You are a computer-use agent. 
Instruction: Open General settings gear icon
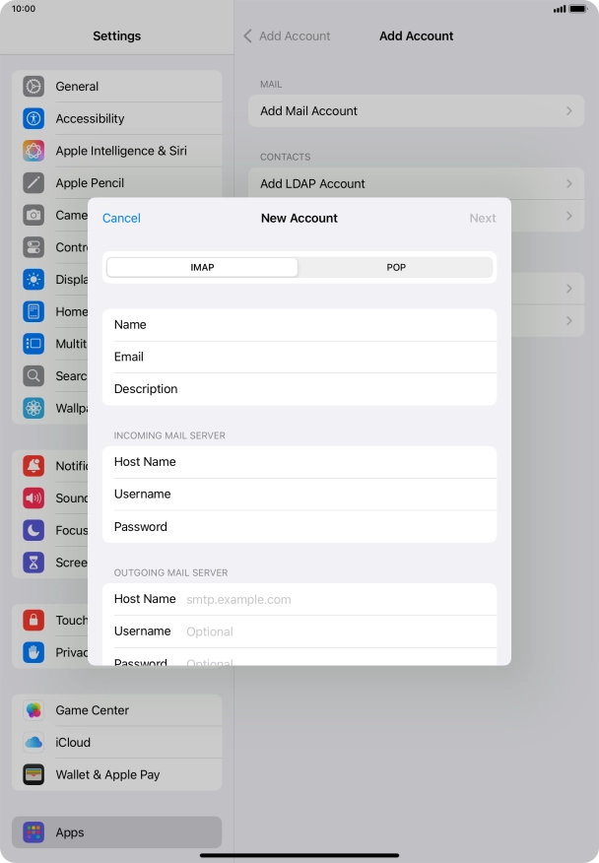(34, 87)
